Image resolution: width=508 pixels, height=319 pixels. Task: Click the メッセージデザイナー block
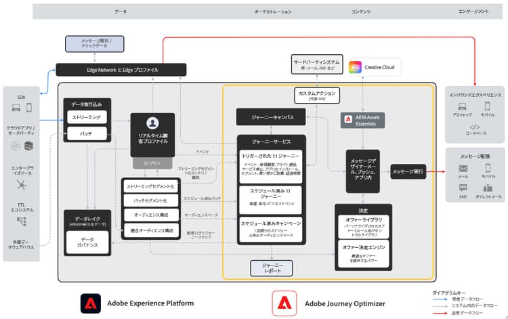pos(362,171)
